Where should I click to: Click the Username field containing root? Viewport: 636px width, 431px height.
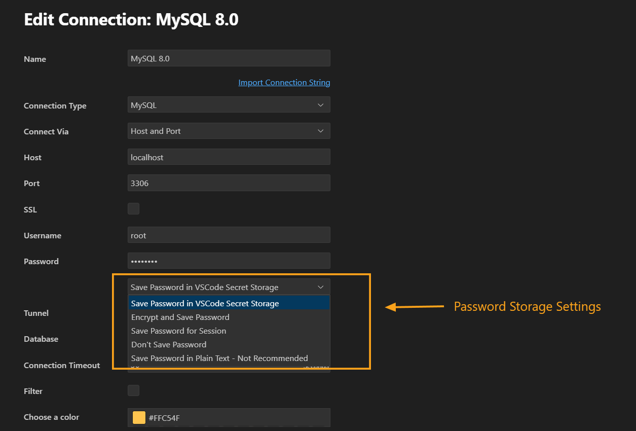[229, 235]
